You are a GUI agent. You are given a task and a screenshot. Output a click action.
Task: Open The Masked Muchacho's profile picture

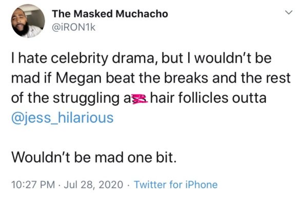click(x=28, y=21)
